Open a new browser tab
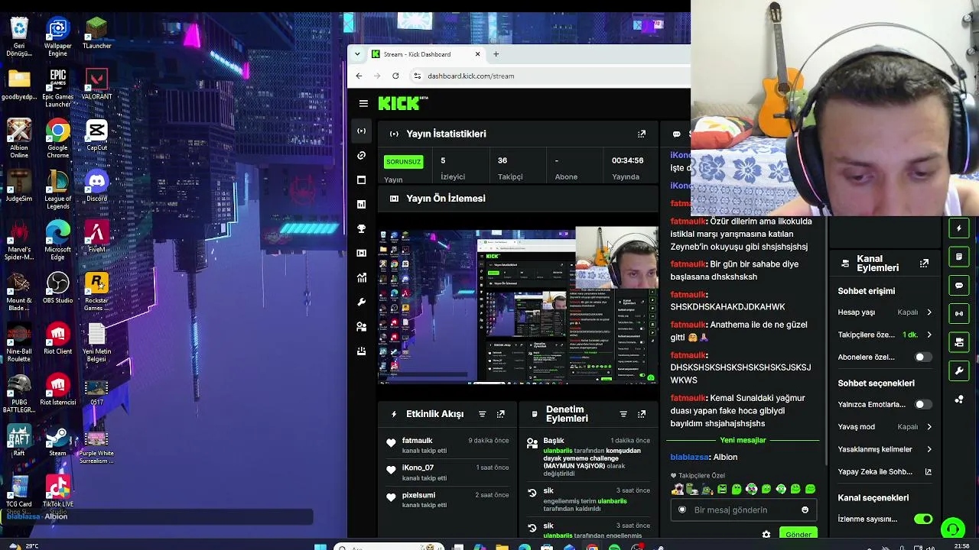 click(496, 54)
